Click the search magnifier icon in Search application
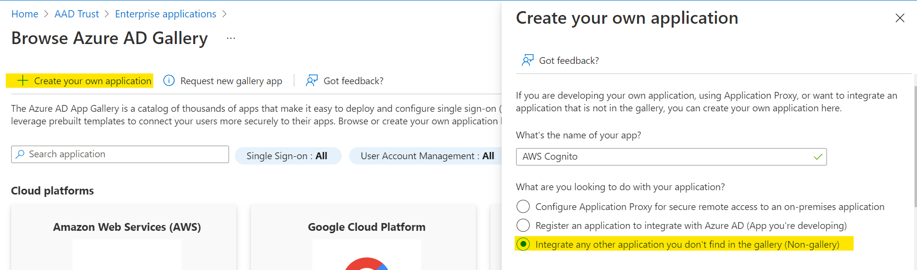 (20, 154)
